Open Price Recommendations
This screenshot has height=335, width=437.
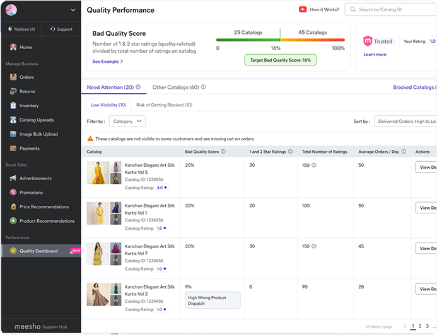pos(44,207)
